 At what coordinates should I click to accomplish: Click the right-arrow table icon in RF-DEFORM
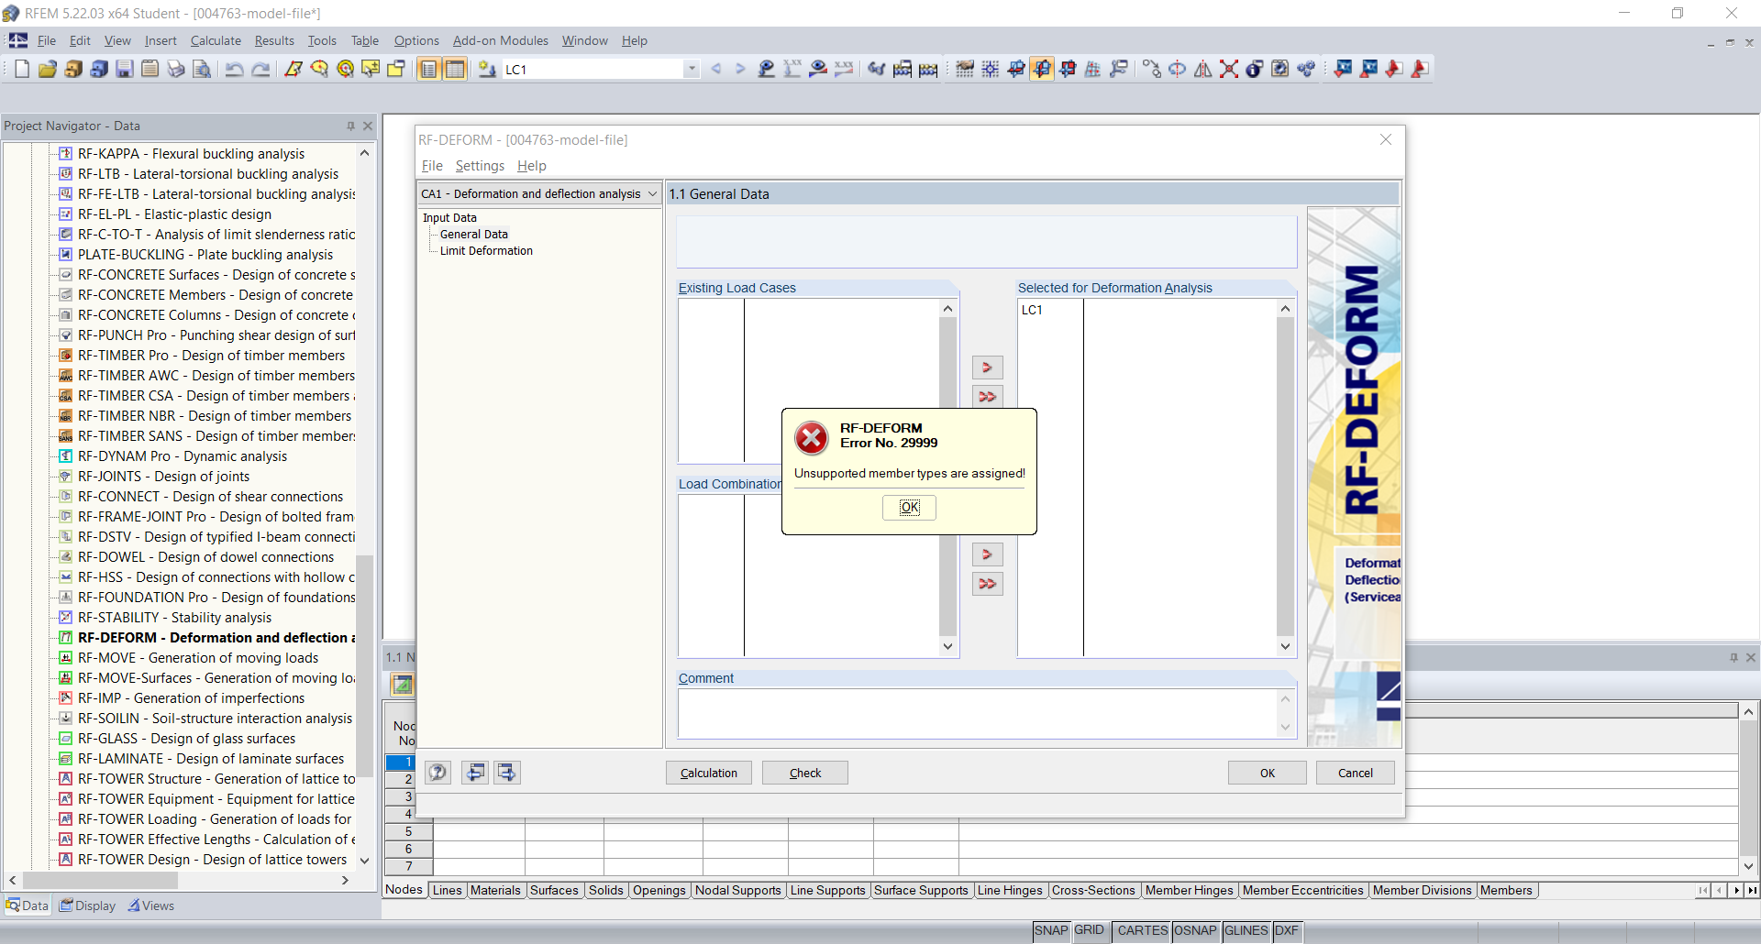coord(506,773)
